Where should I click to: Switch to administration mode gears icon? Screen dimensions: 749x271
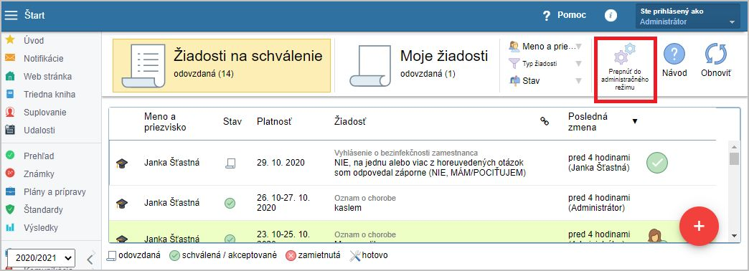625,54
